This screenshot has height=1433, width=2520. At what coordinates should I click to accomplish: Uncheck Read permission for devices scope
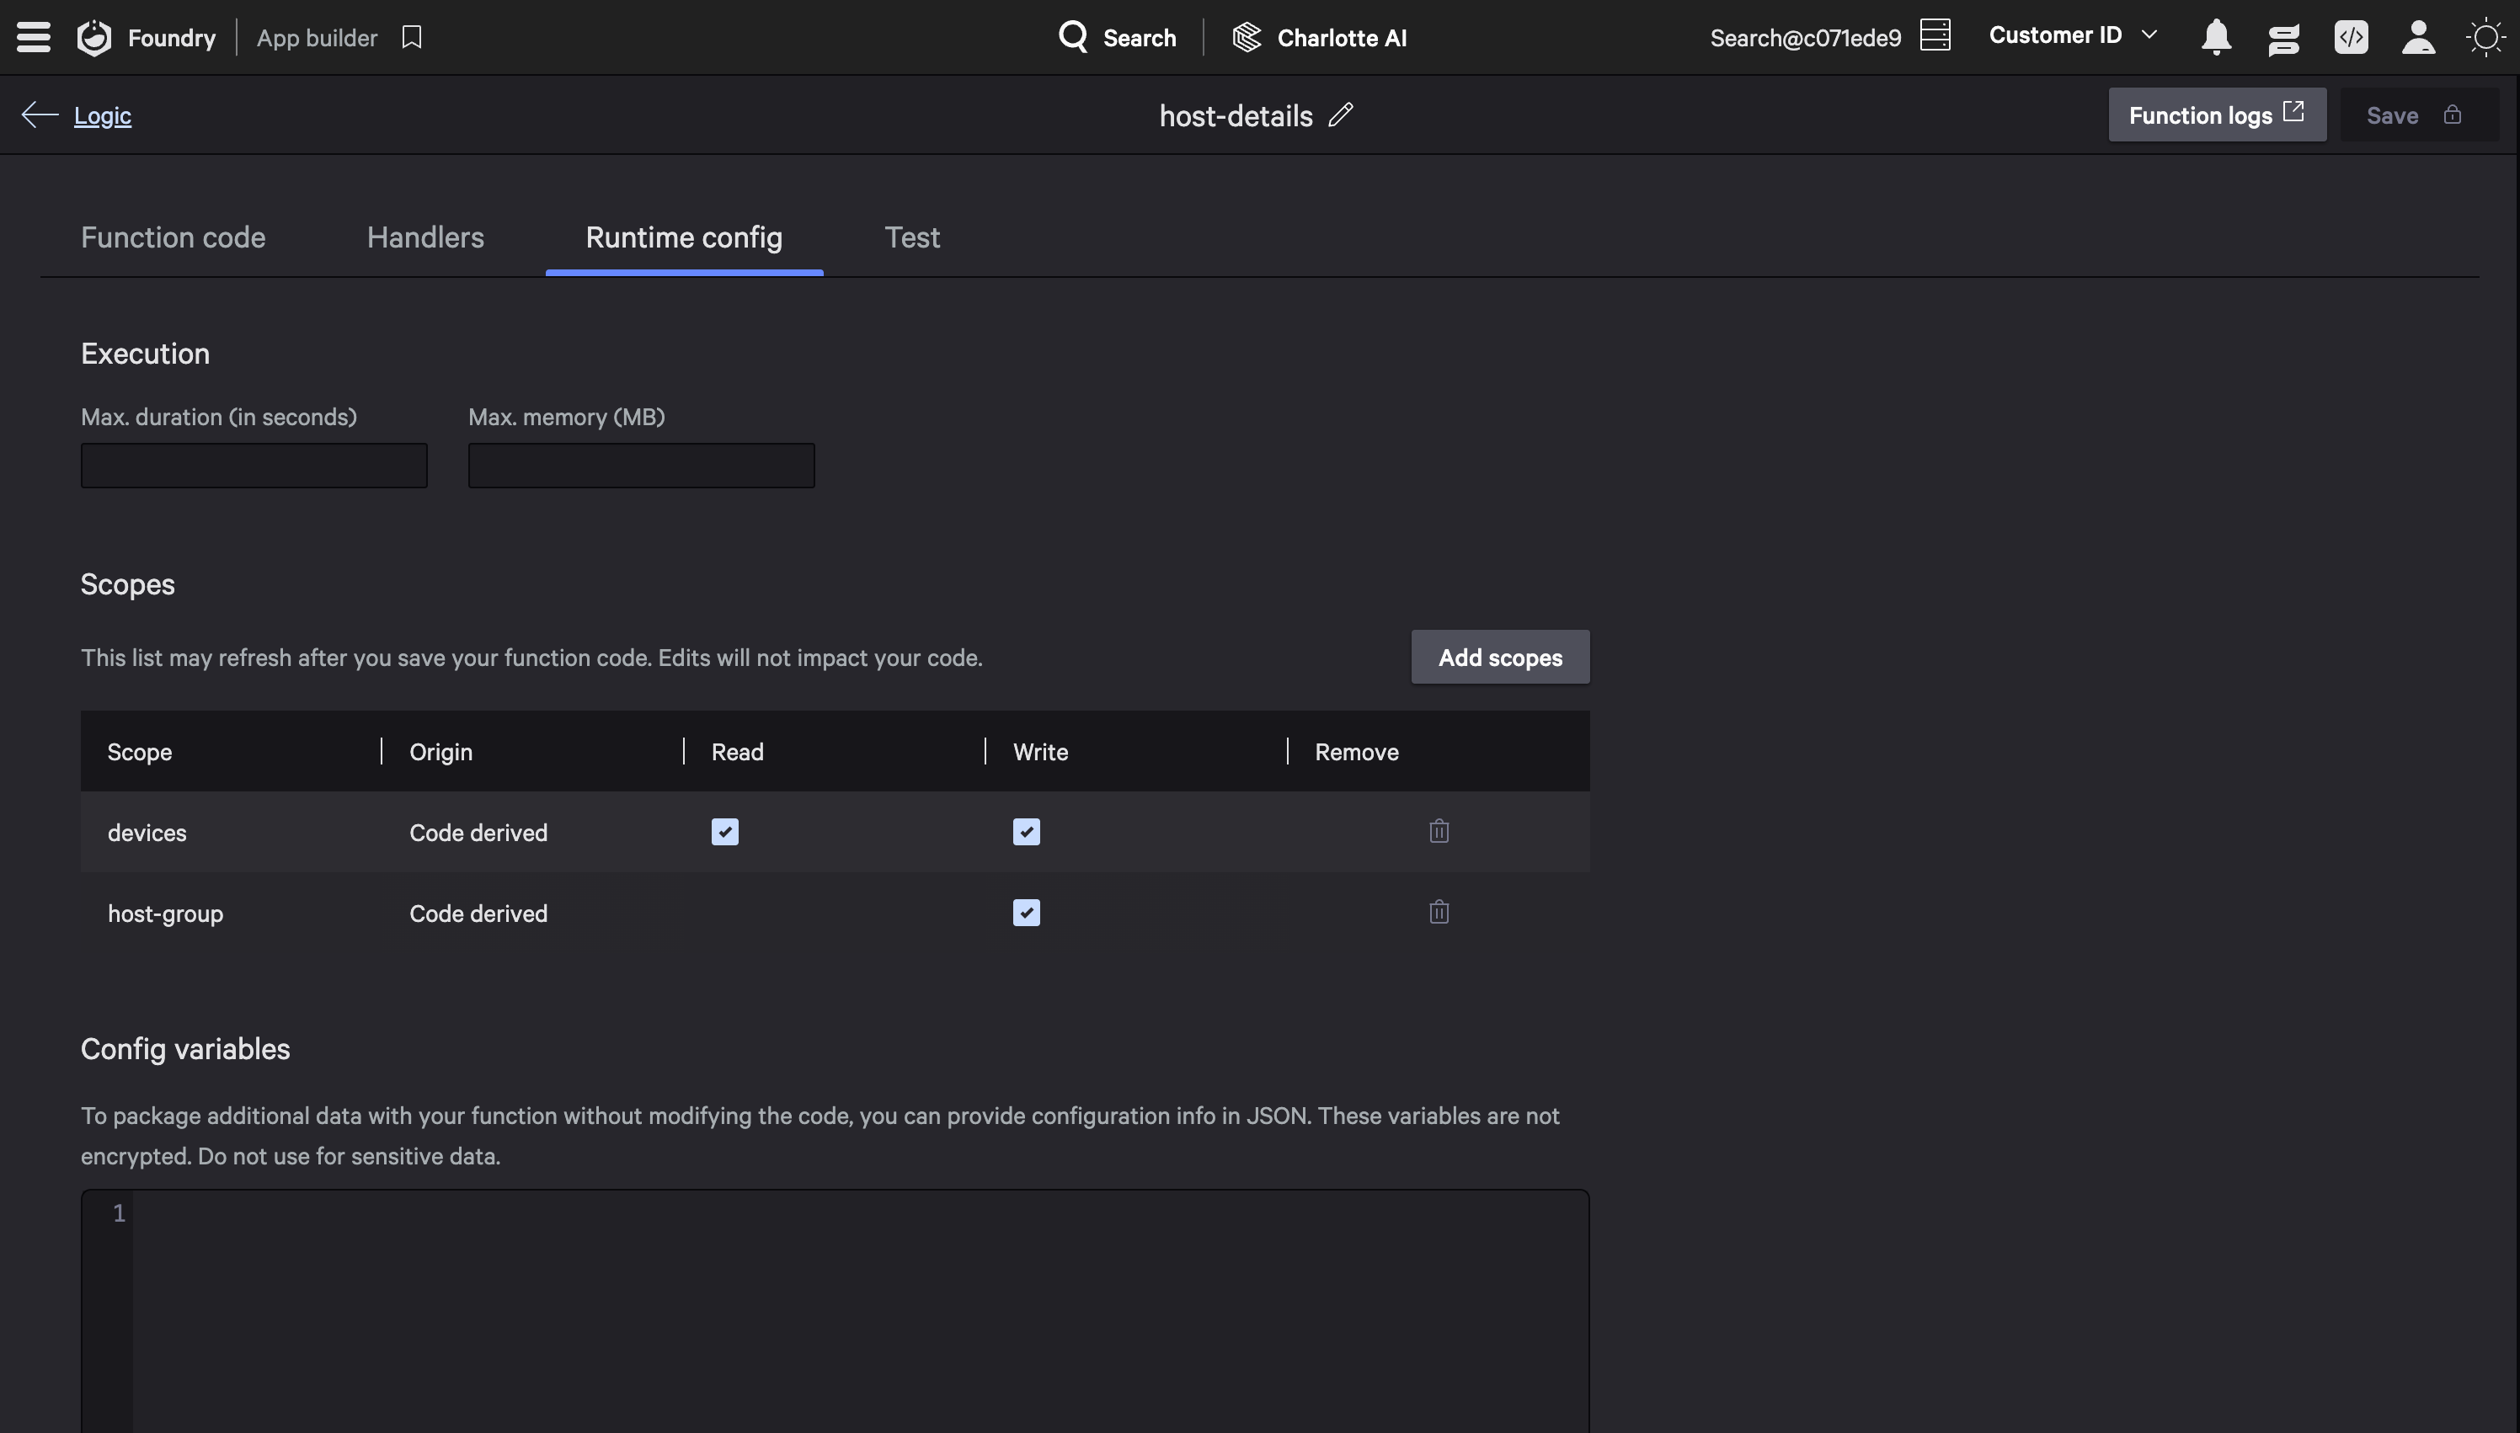724,832
